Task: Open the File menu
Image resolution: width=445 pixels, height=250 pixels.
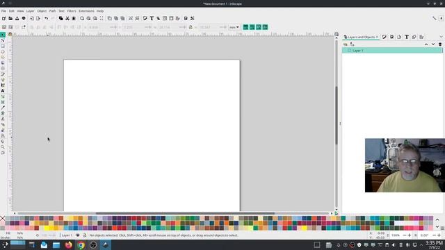Action: click(3, 11)
